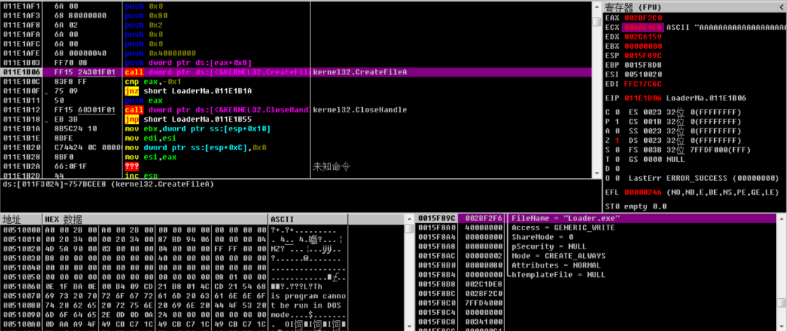
Task: Click the ds:[011F3024]=757BCEE8 info line
Action: [109, 184]
